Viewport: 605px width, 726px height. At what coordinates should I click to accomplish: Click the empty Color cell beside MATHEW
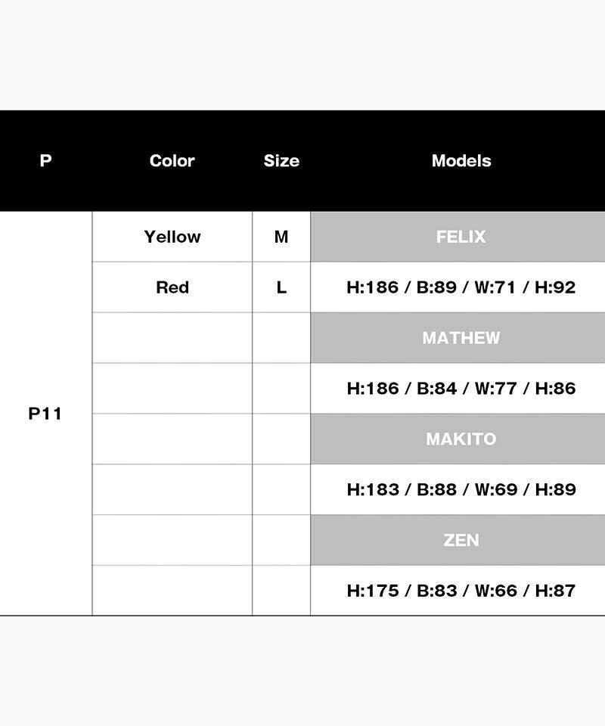(x=172, y=338)
